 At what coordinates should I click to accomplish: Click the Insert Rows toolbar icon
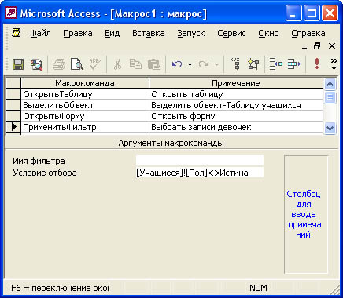pos(276,64)
